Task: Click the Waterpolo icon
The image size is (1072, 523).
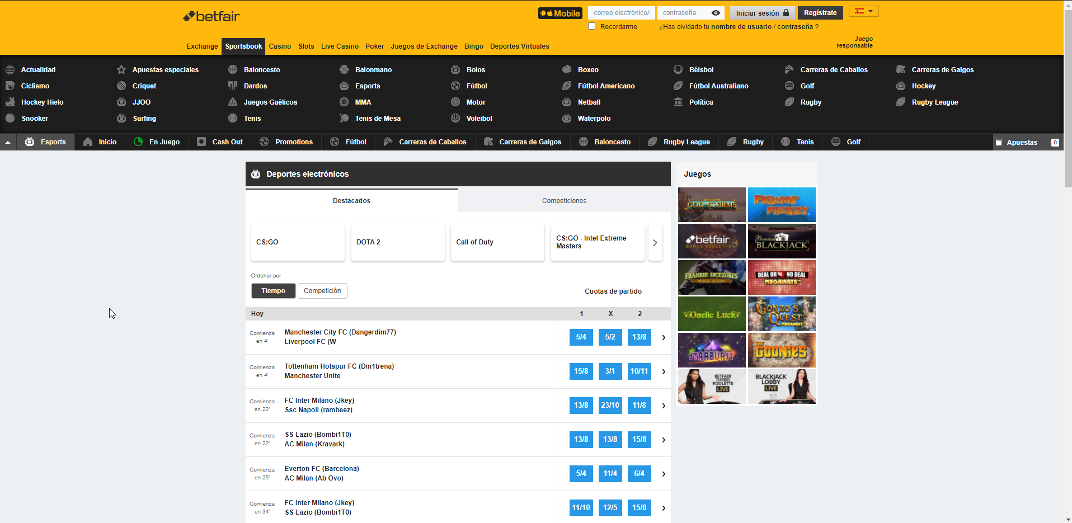Action: 567,119
